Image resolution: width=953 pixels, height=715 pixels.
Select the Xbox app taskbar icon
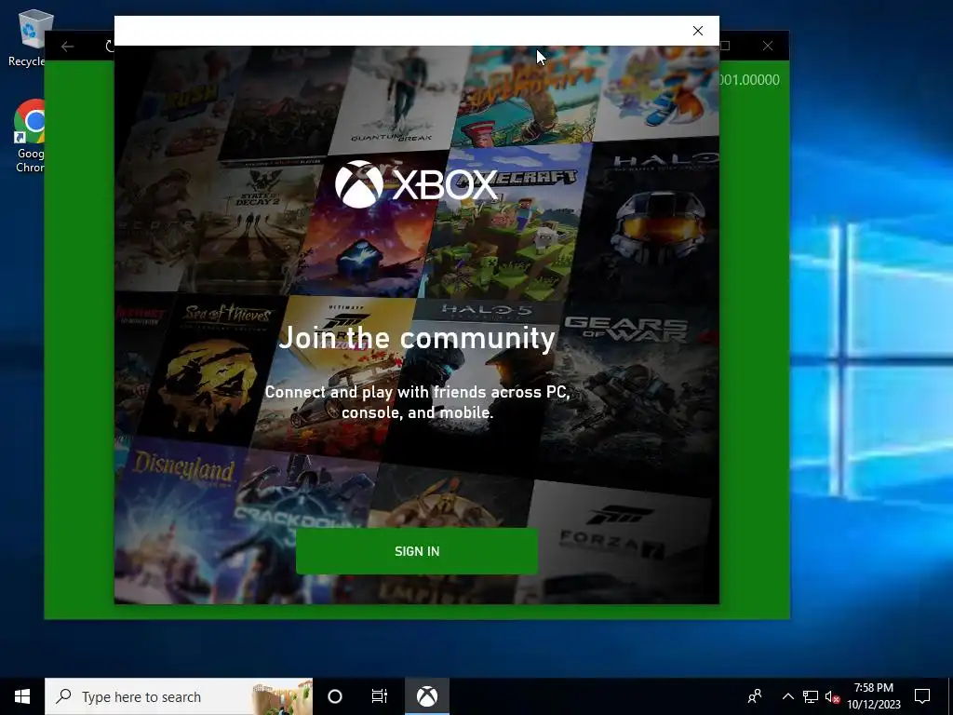pos(427,696)
